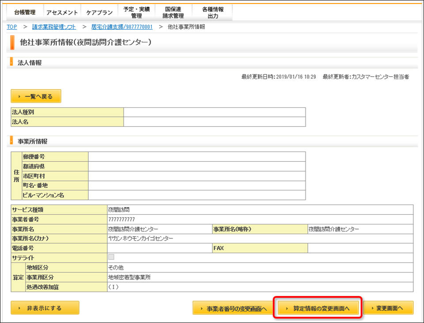This screenshot has height=323, width=424.
Task: Click the 最終更新日時 timestamp text
Action: [x=279, y=77]
